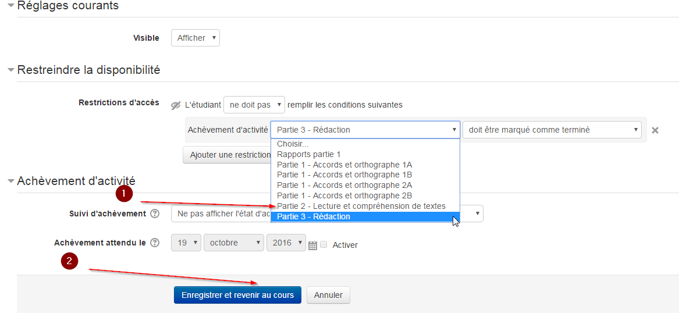Image resolution: width=679 pixels, height=313 pixels.
Task: Open 'doit être marqué comme terminé' dropdown
Action: [x=552, y=130]
